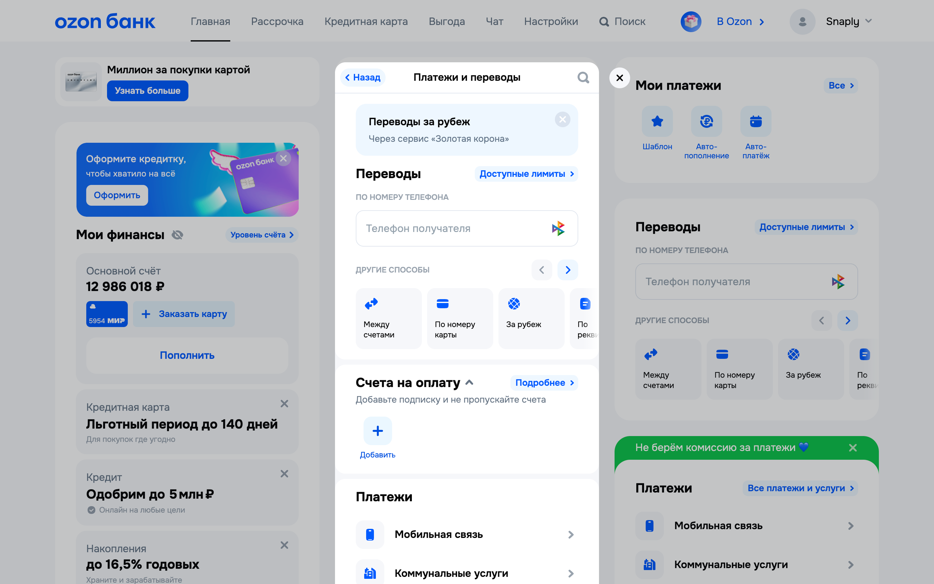Open Мобильная связь in the center Платежи list

[x=467, y=535]
